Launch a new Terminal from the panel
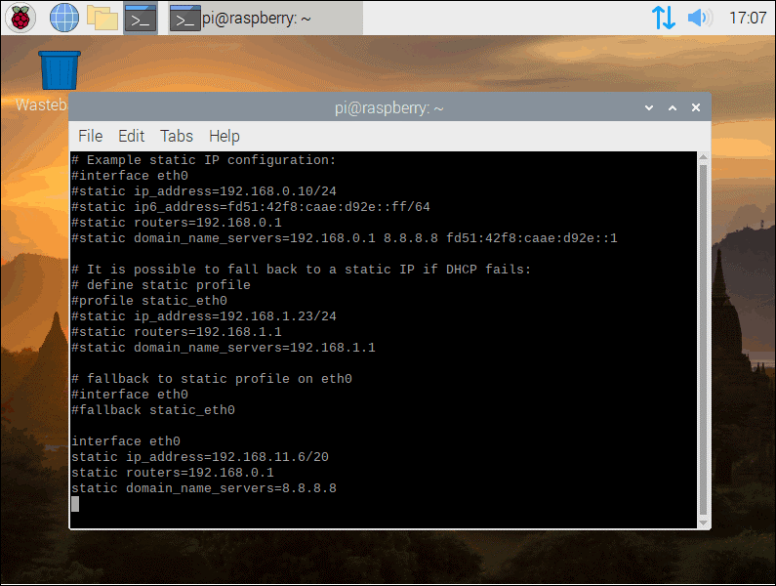 pos(141,19)
